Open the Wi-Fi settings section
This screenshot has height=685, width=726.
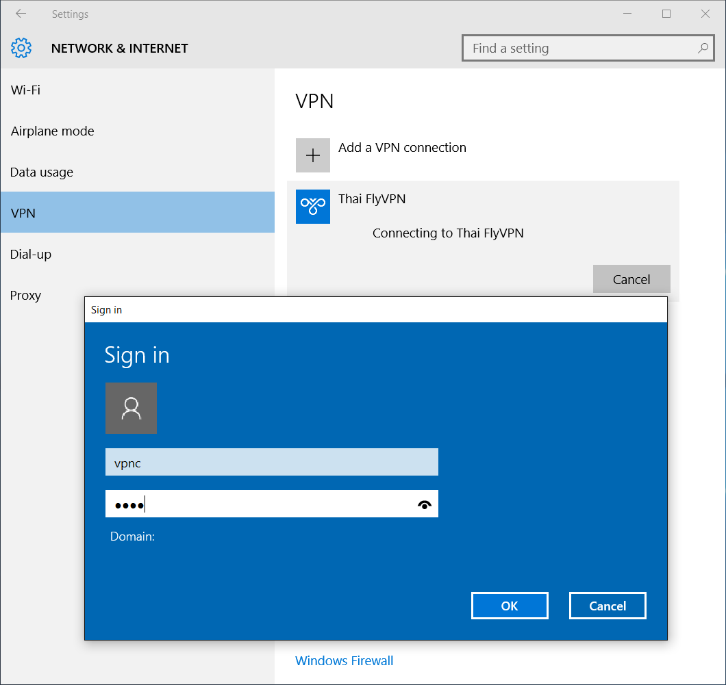(x=26, y=90)
